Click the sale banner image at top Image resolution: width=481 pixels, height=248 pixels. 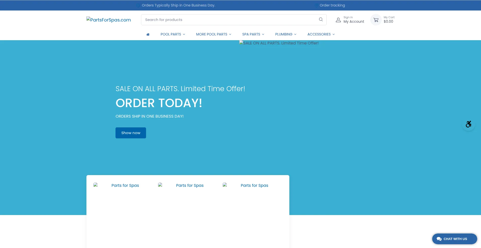[279, 43]
